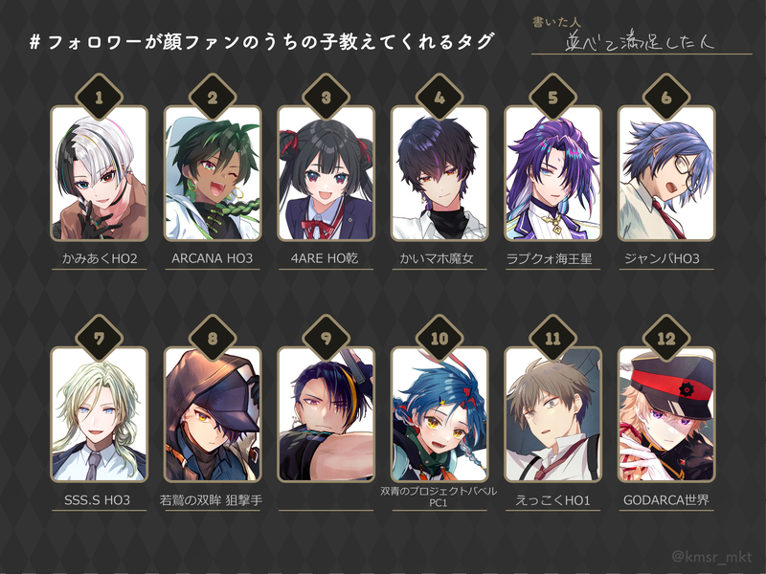Click the @kmsr_mkt watermark
Image resolution: width=766 pixels, height=574 pixels.
[x=711, y=557]
